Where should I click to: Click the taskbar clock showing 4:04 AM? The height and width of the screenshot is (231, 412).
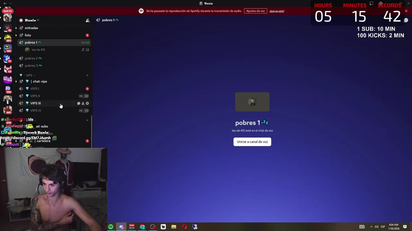pos(394,227)
